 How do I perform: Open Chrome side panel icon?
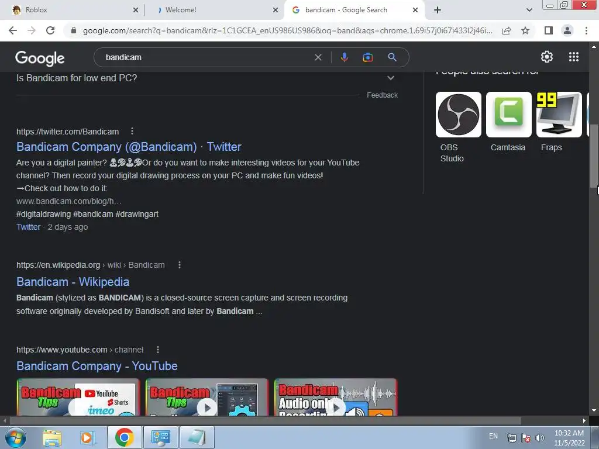(x=549, y=30)
